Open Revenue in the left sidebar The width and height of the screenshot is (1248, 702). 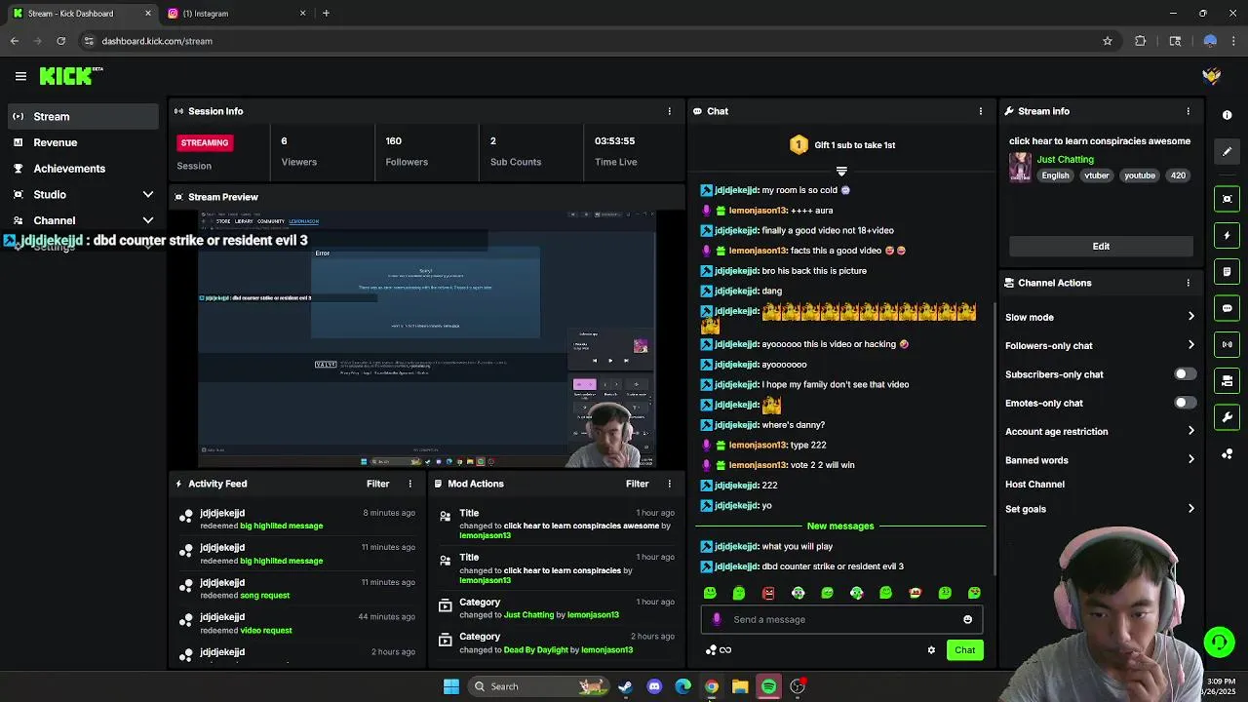(82, 142)
